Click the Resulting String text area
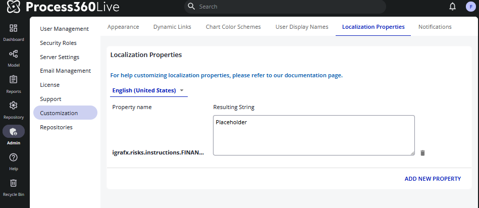This screenshot has height=208, width=479. [x=313, y=135]
